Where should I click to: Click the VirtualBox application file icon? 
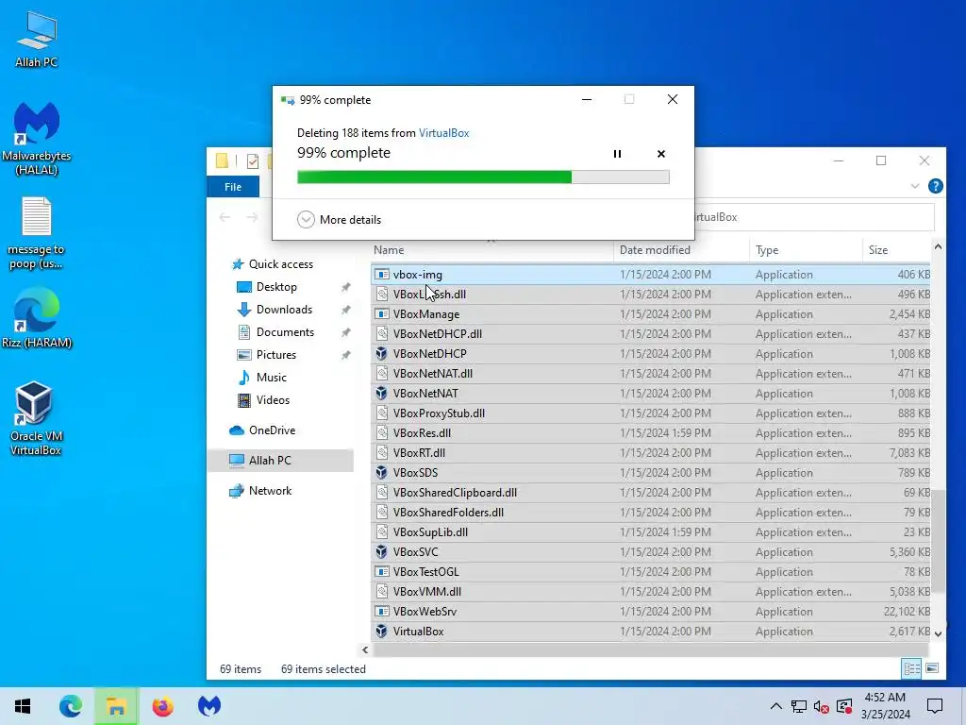point(381,631)
